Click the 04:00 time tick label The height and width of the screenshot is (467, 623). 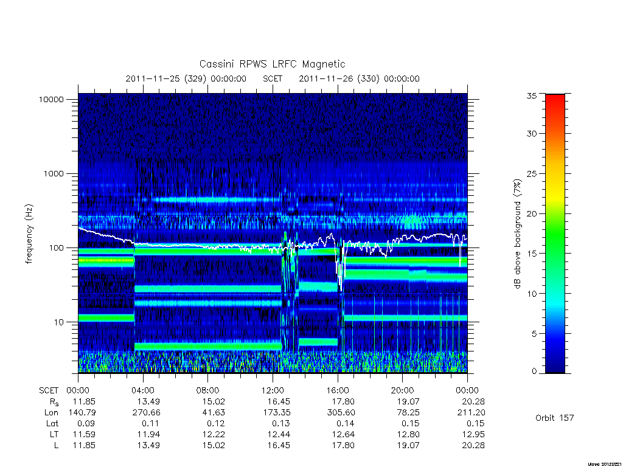pyautogui.click(x=143, y=390)
